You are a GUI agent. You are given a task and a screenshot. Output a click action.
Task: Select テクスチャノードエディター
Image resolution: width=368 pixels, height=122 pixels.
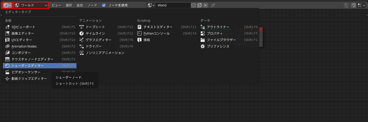point(40,59)
